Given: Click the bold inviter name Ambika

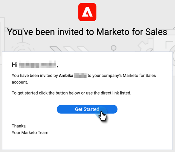Looking at the screenshot, I should tap(66, 76).
